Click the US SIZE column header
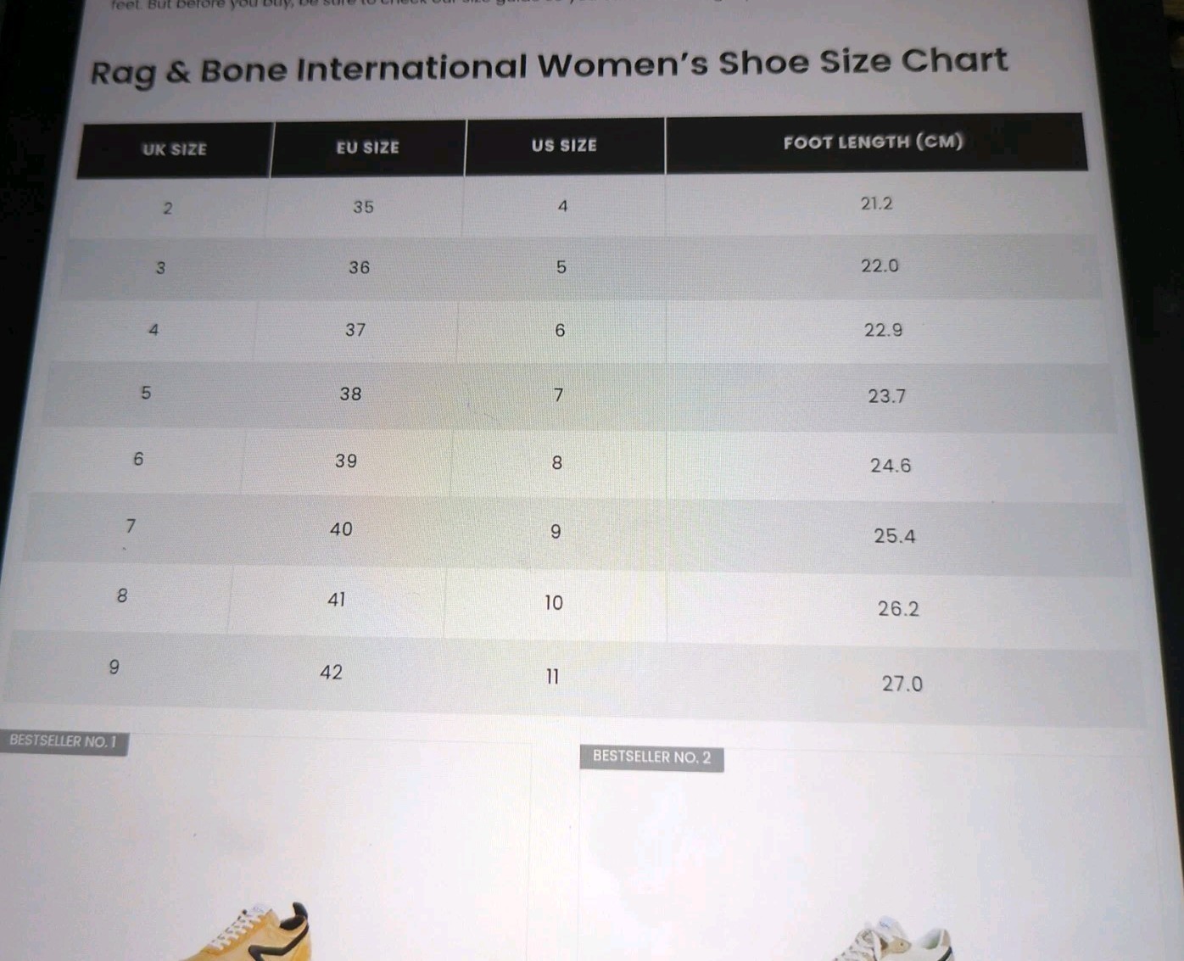The height and width of the screenshot is (961, 1184). tap(565, 146)
